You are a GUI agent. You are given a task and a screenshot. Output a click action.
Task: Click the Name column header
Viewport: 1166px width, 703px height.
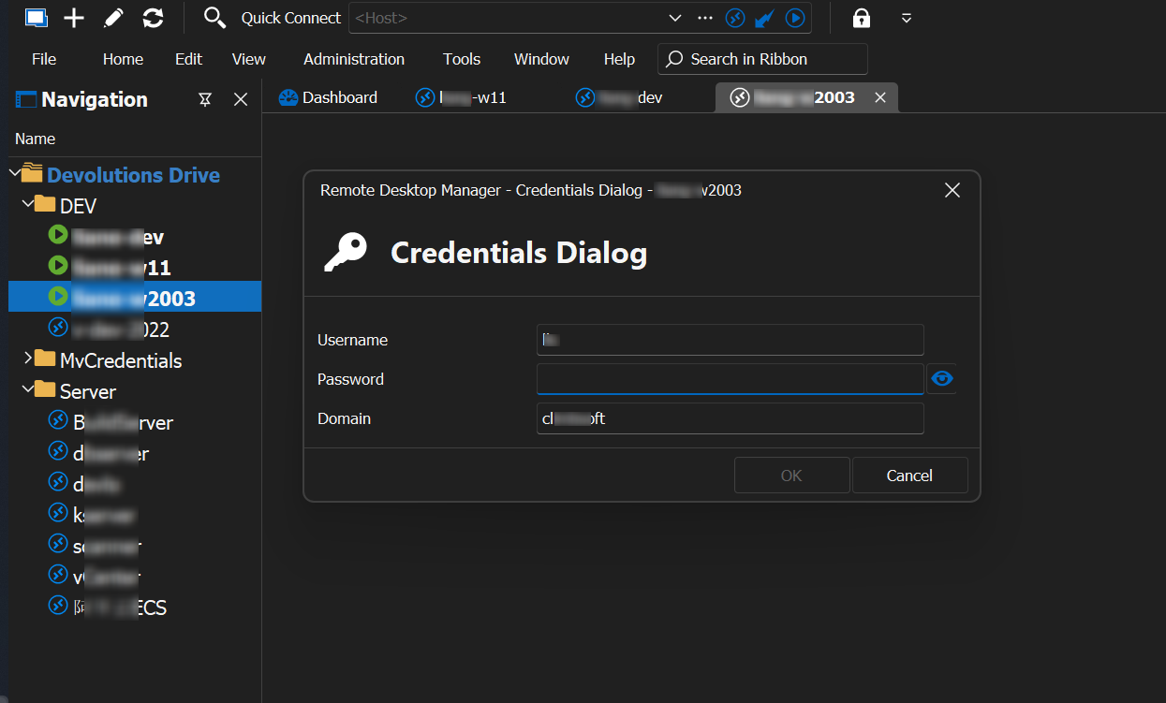click(x=35, y=139)
